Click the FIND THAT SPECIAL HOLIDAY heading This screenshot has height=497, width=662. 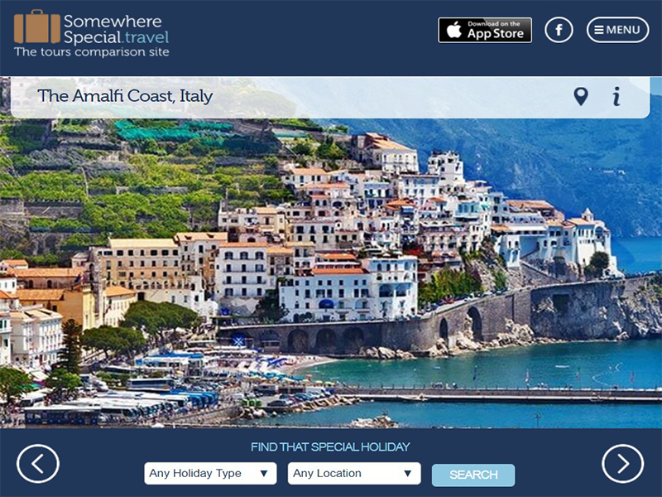330,446
